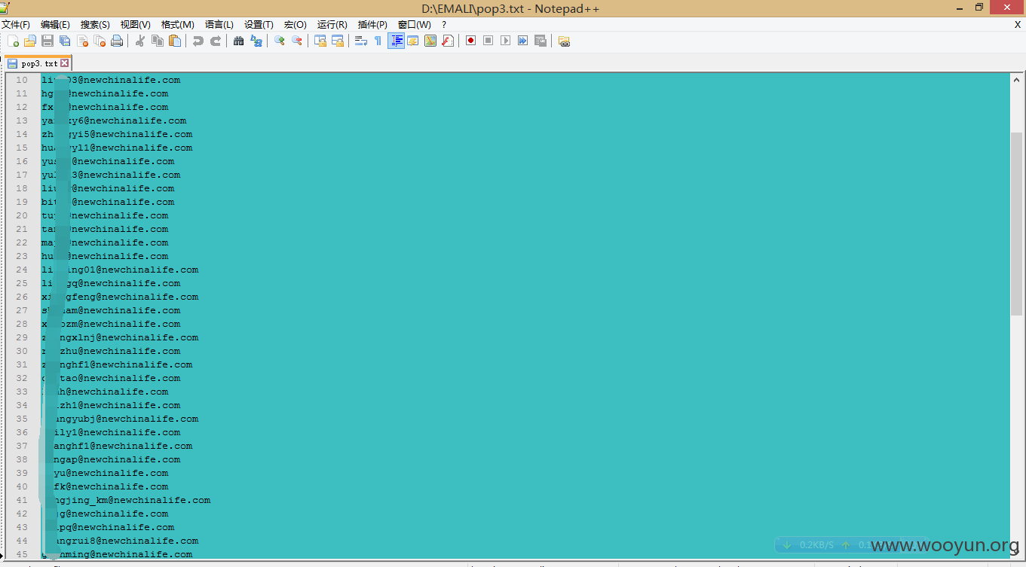Open the Function List panel icon
The width and height of the screenshot is (1026, 567).
447,41
